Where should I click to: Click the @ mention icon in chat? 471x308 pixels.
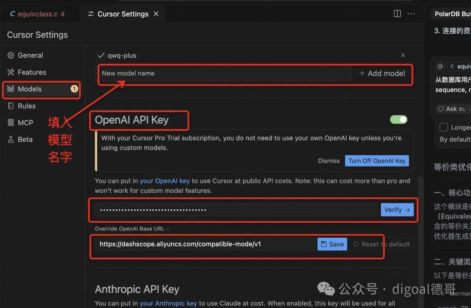[440, 66]
